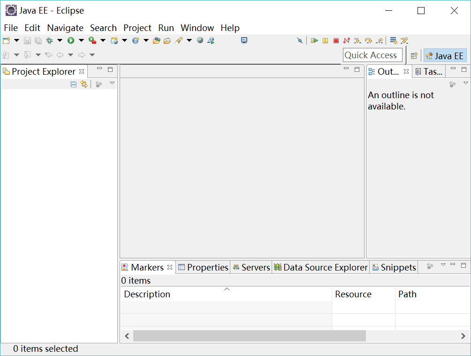Open Project Explorer View Menu triangle

[x=112, y=83]
